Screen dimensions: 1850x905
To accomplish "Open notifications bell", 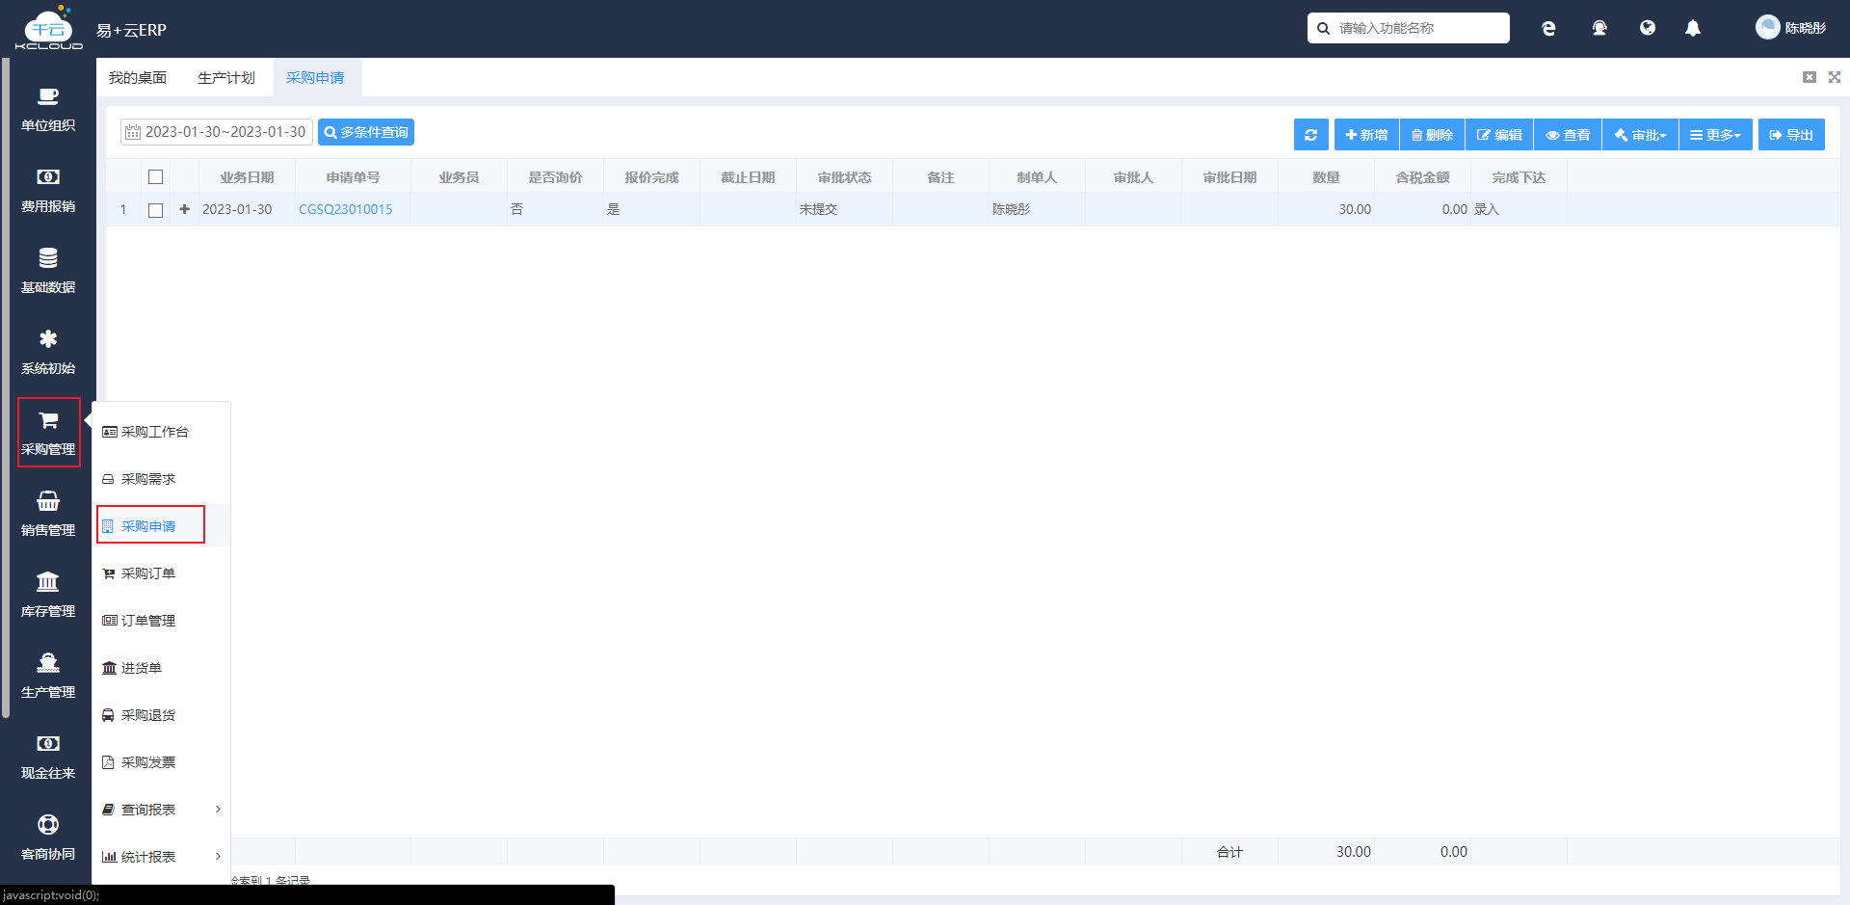I will tap(1693, 29).
